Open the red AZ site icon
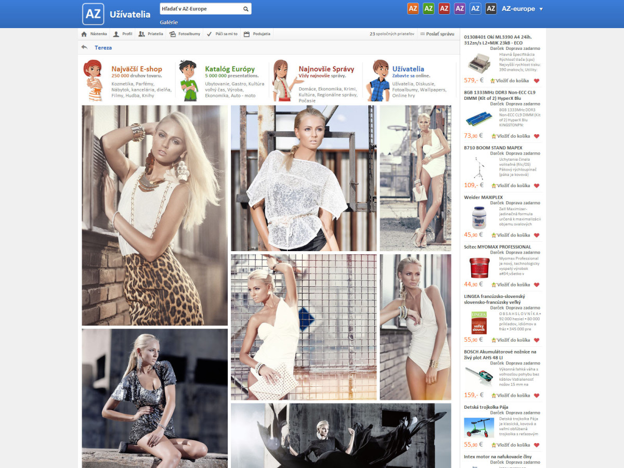Viewport: 624px width, 468px height. 444,8
